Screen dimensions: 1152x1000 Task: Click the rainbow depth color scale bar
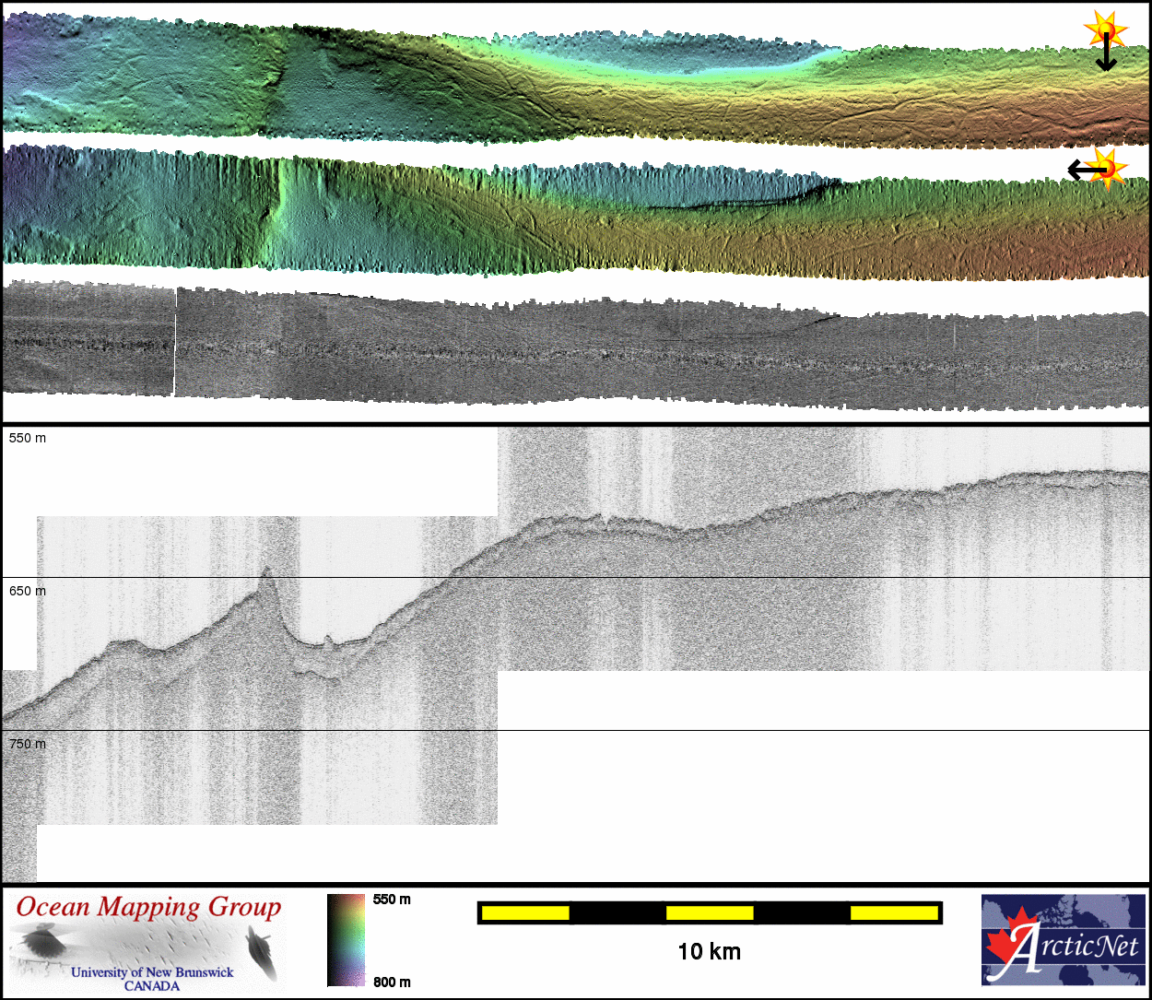346,940
